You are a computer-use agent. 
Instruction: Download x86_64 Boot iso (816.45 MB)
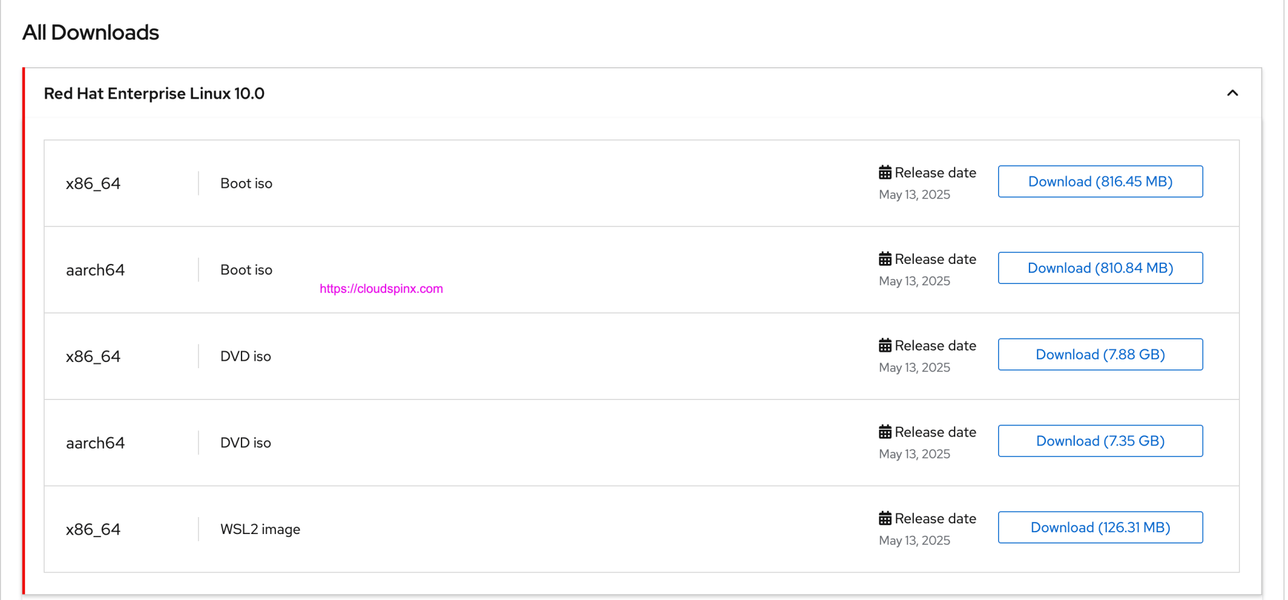(x=1100, y=182)
